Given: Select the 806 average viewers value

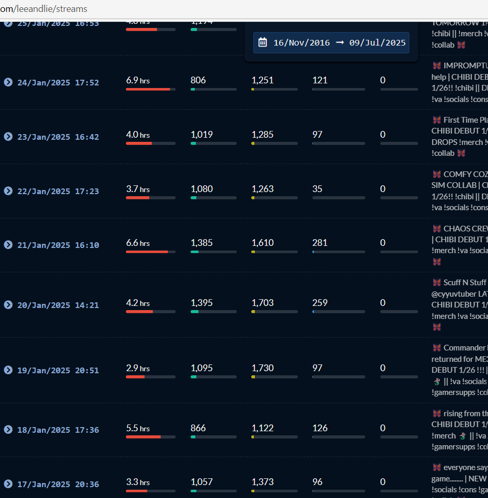Looking at the screenshot, I should click(x=198, y=80).
